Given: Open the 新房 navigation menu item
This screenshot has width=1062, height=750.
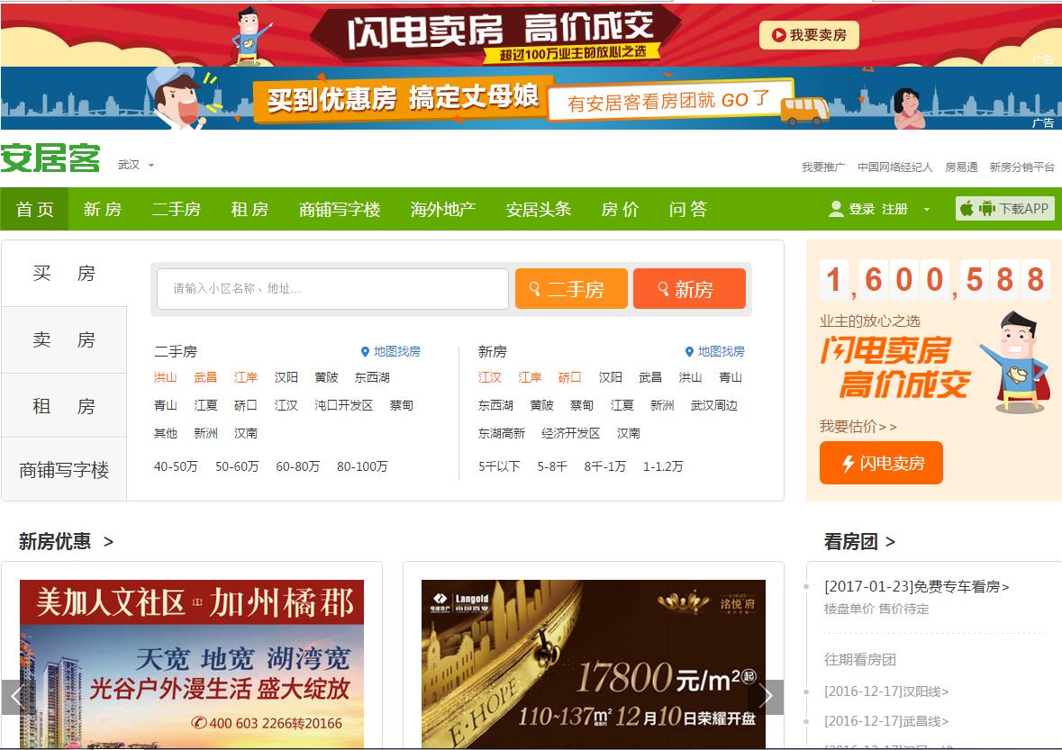Looking at the screenshot, I should pyautogui.click(x=103, y=209).
